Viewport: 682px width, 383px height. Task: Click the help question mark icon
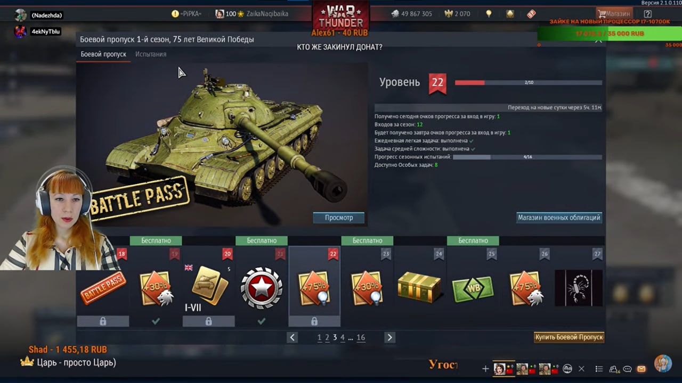[647, 14]
